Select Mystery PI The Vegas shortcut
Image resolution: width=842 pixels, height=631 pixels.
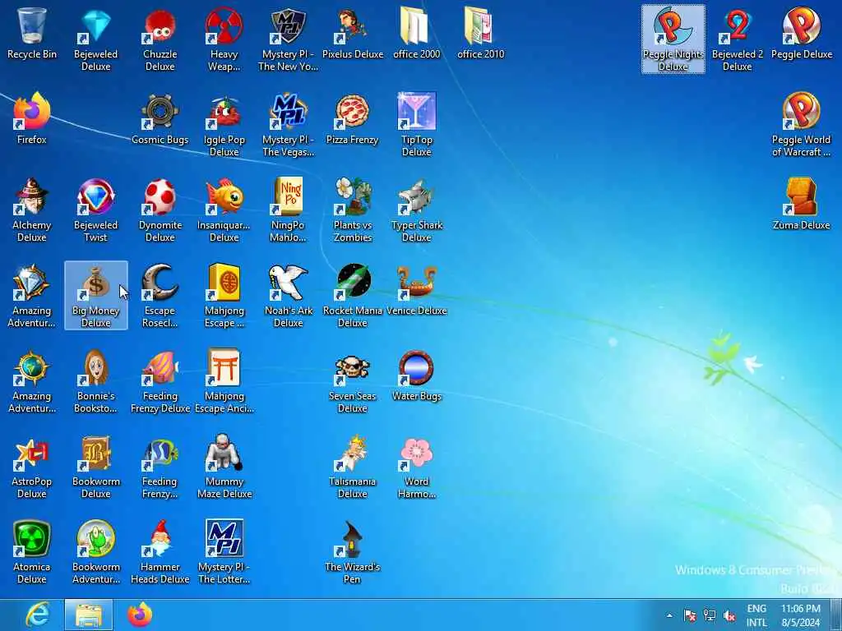pos(289,125)
